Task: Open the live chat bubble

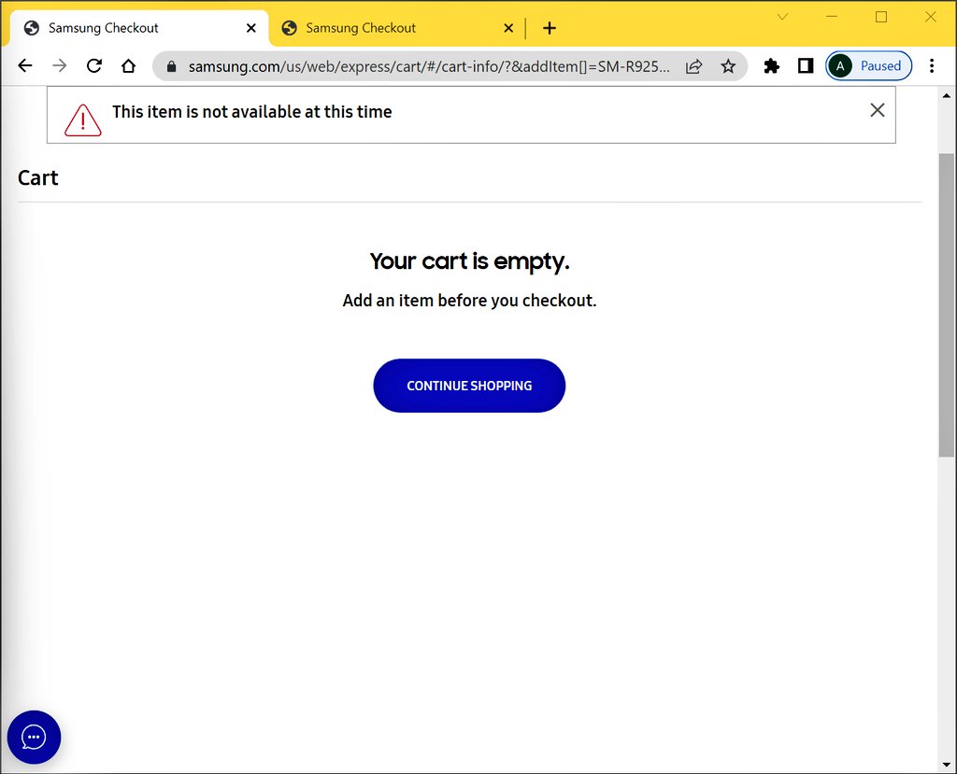Action: [x=35, y=737]
